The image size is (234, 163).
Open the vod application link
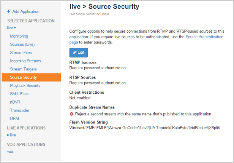click(x=10, y=152)
